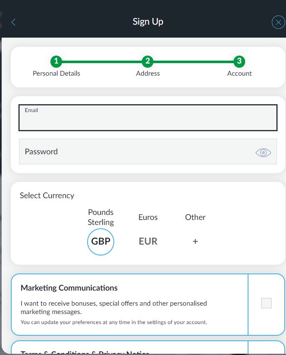Go to the Address step label
The image size is (286, 355).
pyautogui.click(x=148, y=74)
